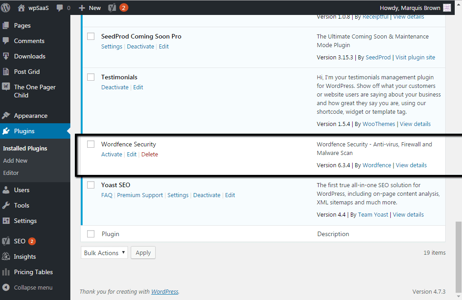This screenshot has height=300, width=462.
Task: Open SeedProd Visit plugin site link
Action: (x=415, y=58)
